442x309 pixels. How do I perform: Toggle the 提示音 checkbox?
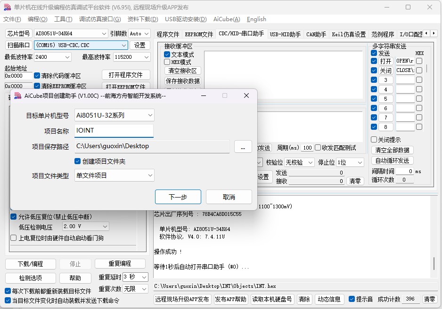click(352, 299)
